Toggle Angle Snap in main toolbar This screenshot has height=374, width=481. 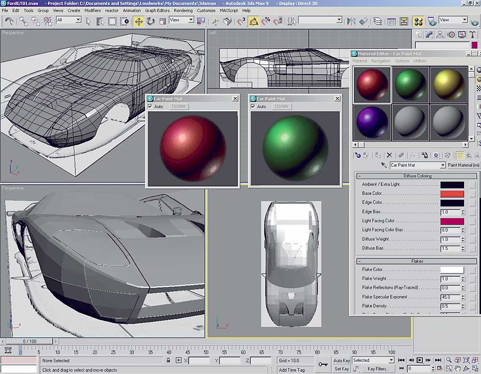click(x=253, y=22)
